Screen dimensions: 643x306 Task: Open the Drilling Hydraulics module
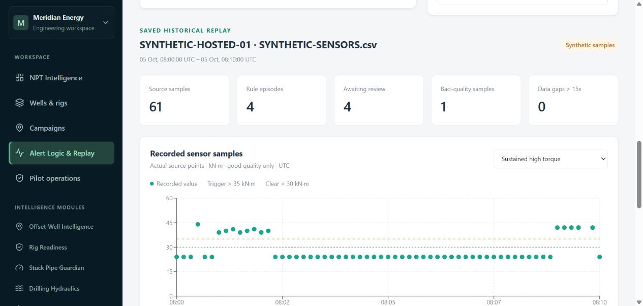(62, 289)
